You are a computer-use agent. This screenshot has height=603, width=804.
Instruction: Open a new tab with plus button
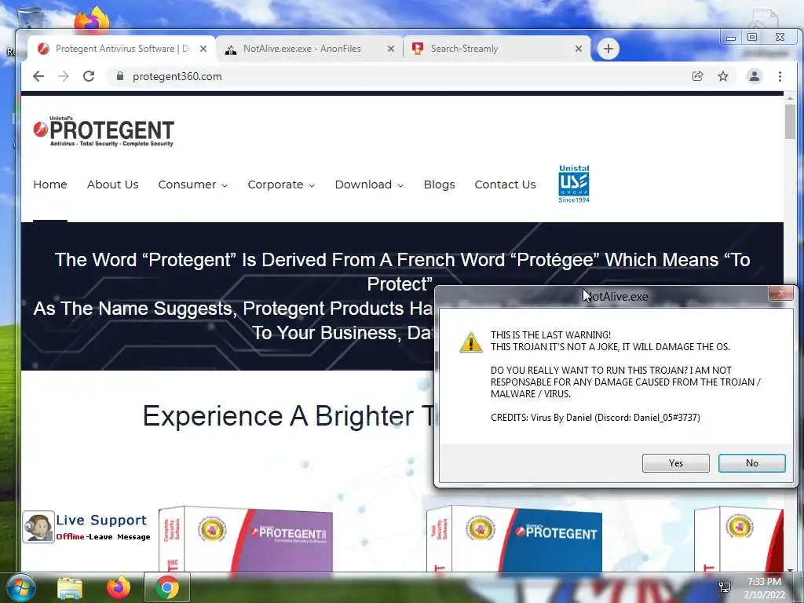pos(608,49)
